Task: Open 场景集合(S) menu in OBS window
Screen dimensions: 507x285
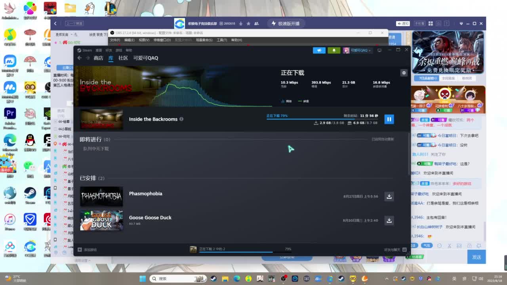Action: pos(204,40)
